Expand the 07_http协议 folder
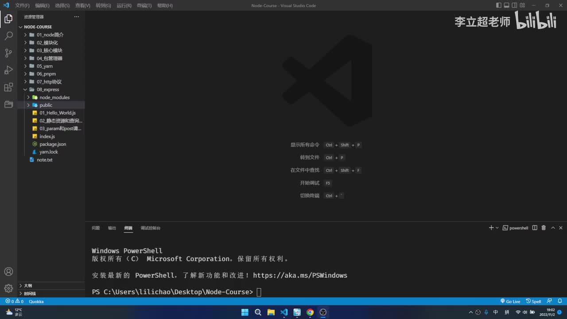Viewport: 567px width, 319px height. click(51, 82)
